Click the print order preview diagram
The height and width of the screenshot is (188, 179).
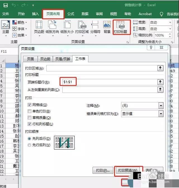[x=64, y=143]
